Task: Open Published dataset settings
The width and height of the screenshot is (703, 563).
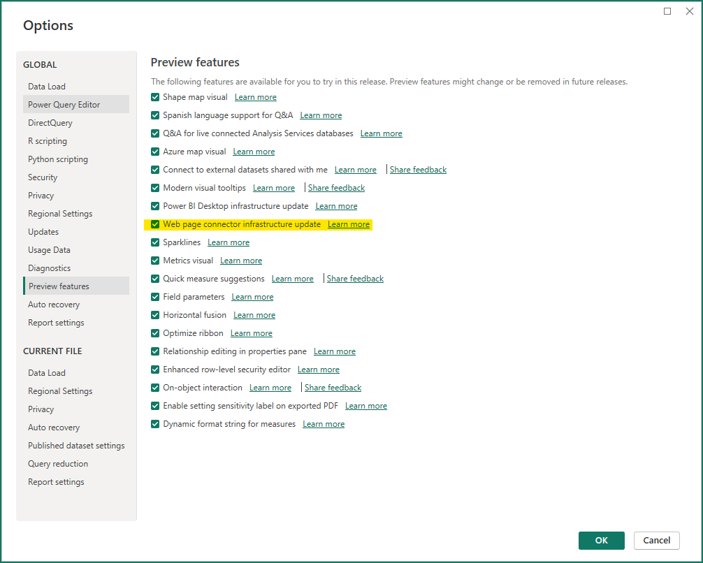Action: tap(76, 446)
